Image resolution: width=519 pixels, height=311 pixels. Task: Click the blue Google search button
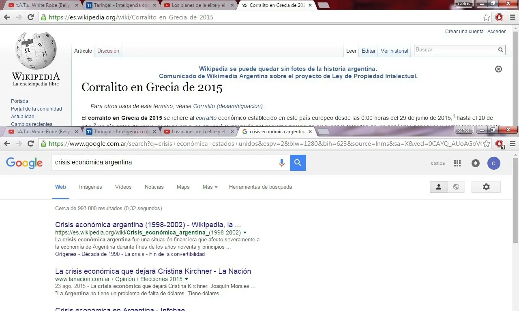[x=298, y=163]
